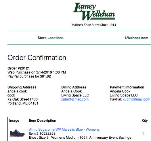Click the PayPal xubrnt@mac.com email link
Viewport: 151px width, 141px height.
click(x=136, y=99)
